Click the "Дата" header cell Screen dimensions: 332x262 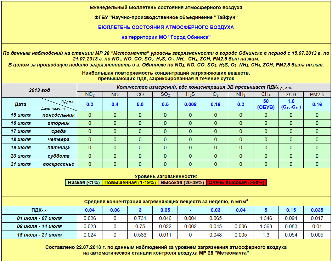point(21,104)
